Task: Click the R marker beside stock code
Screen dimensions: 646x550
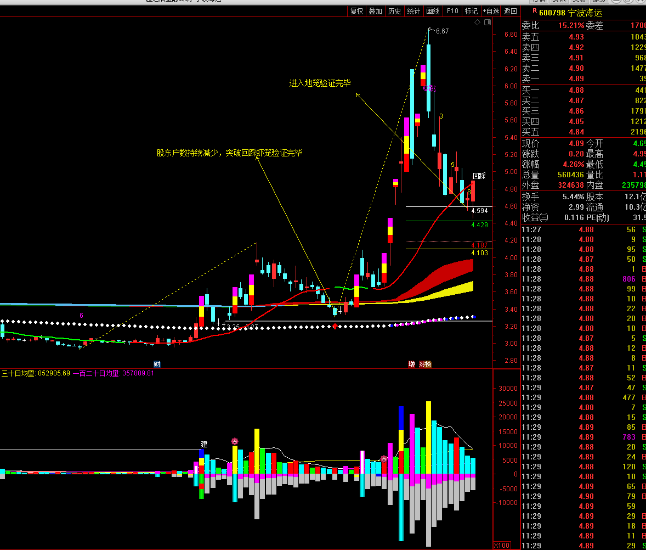Action: tap(535, 11)
